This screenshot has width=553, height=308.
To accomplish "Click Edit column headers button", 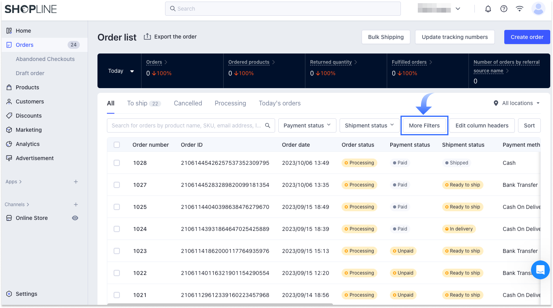I will click(482, 125).
